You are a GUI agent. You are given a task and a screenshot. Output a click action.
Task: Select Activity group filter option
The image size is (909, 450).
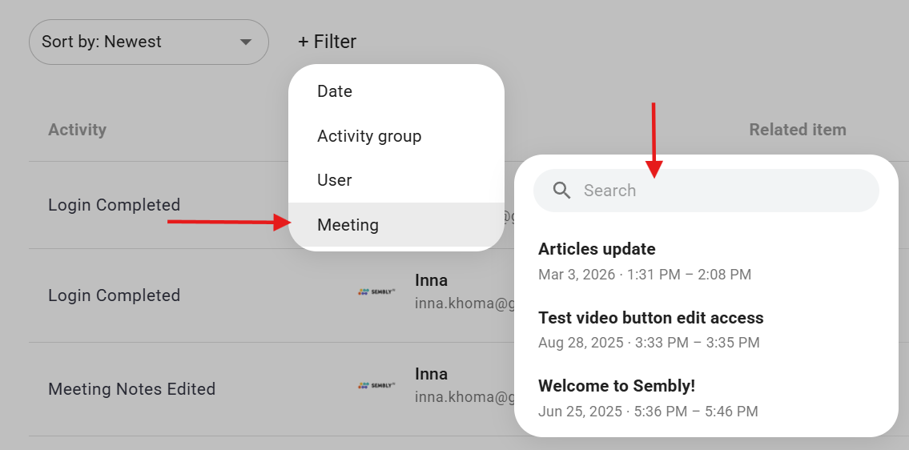coord(369,136)
